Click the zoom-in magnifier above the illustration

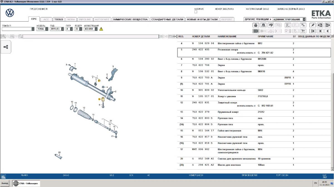pos(4,36)
